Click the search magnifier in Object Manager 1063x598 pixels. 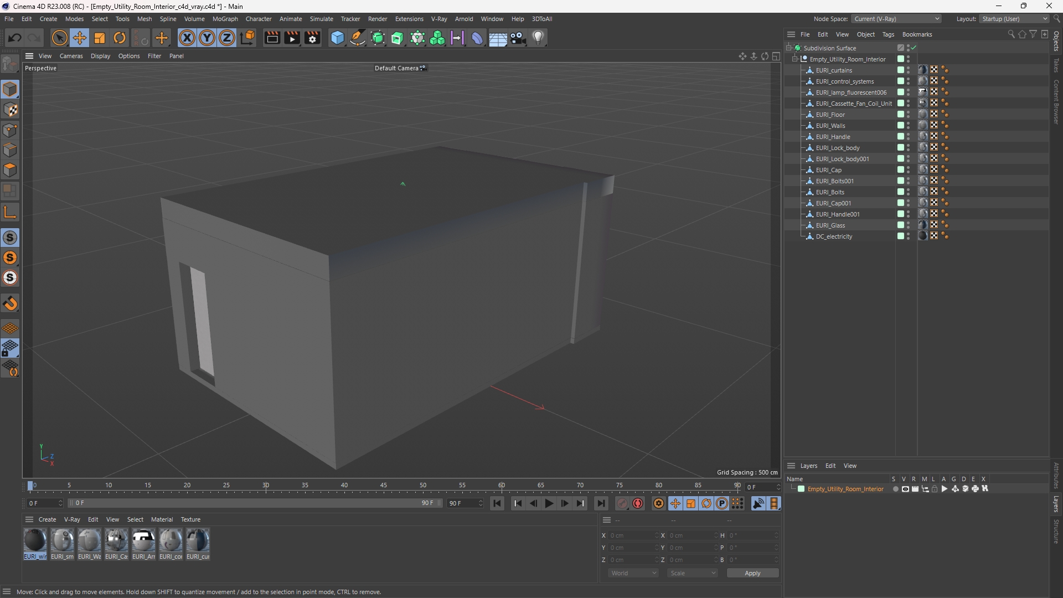point(1011,34)
